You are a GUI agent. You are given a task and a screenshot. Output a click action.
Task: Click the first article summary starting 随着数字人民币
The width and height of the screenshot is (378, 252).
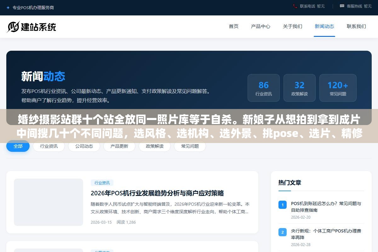[x=170, y=208]
